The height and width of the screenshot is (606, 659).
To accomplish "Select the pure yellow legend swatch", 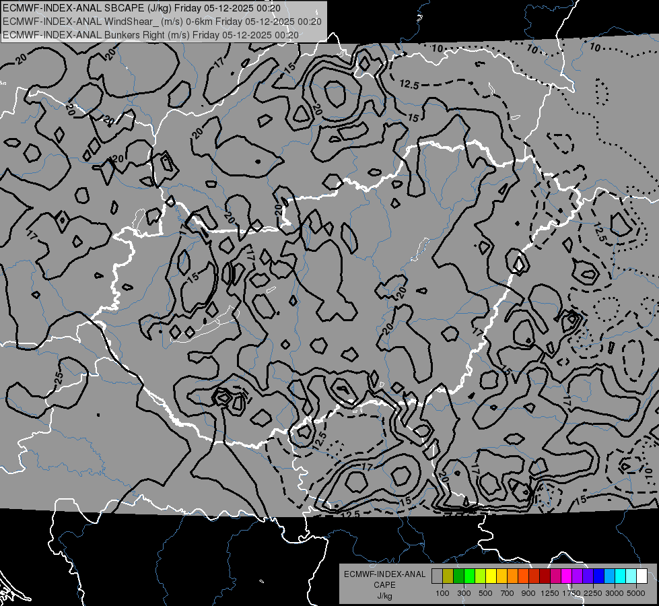I will [x=491, y=576].
